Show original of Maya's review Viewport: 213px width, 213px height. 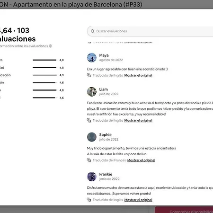138,75
